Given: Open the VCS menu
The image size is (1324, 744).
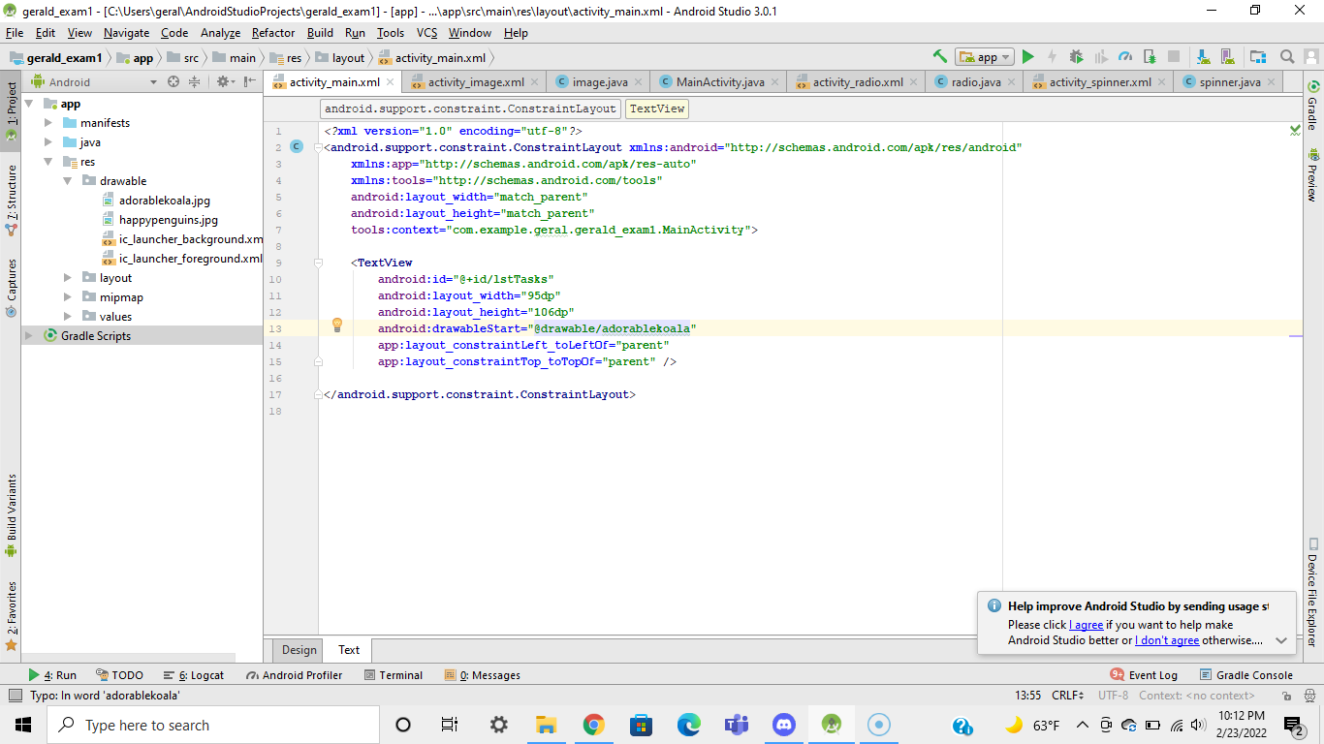Looking at the screenshot, I should tap(427, 33).
